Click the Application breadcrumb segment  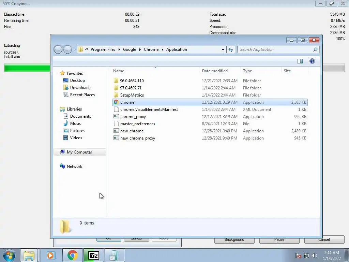click(x=177, y=49)
